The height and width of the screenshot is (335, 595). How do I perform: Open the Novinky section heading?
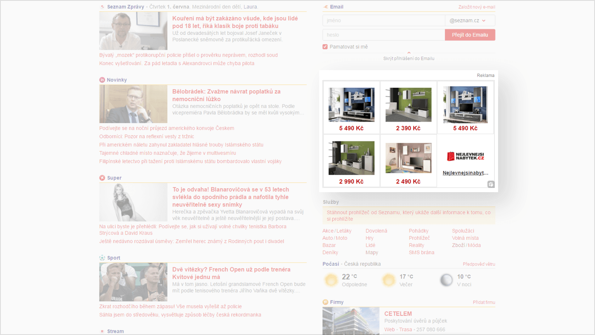pyautogui.click(x=117, y=80)
